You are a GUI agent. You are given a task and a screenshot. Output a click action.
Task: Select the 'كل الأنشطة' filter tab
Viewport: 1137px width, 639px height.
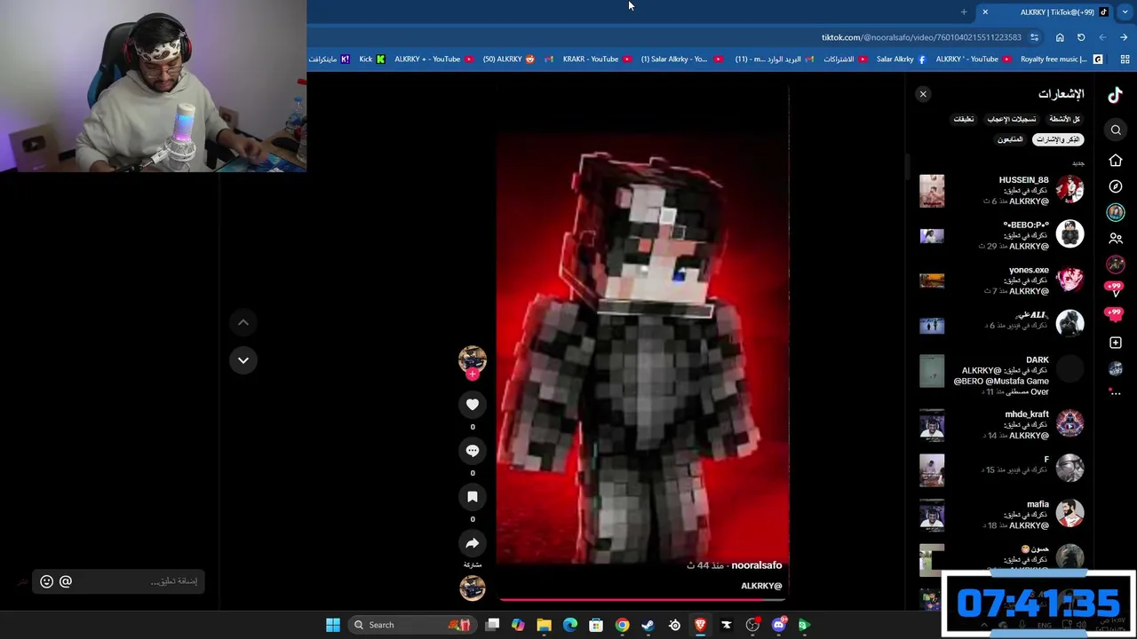tap(1064, 119)
